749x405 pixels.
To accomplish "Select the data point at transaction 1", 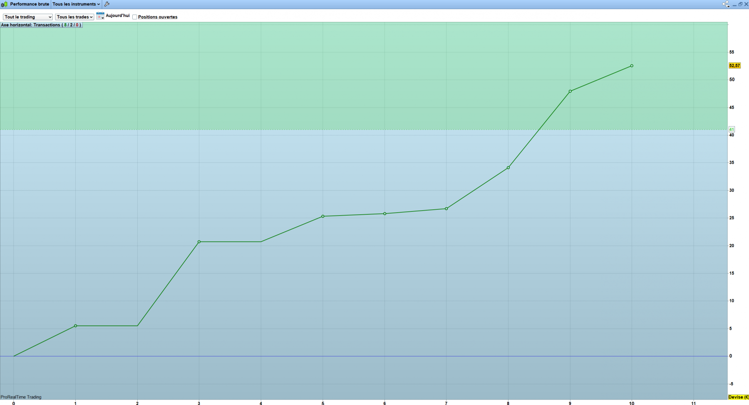I will [x=75, y=326].
